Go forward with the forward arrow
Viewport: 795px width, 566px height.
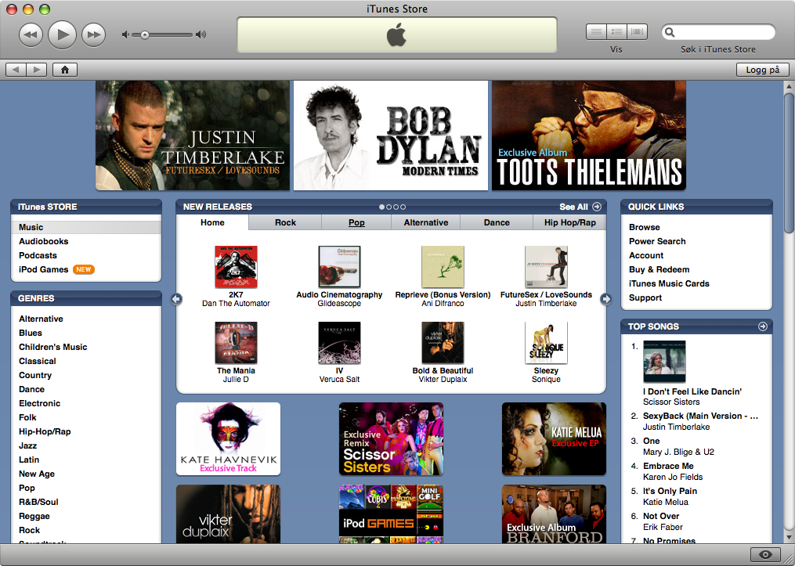(x=37, y=70)
